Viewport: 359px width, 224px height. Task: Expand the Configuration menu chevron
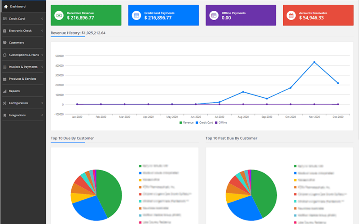(42, 103)
